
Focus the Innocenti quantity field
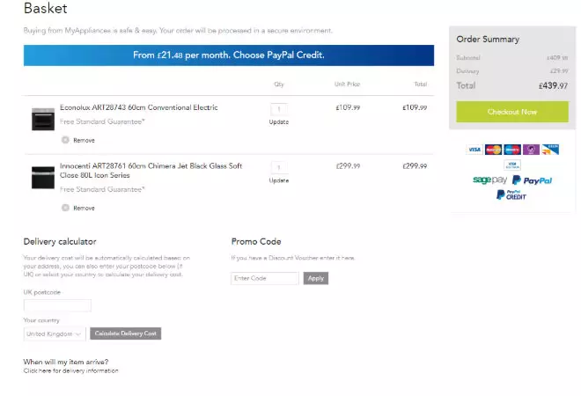coord(279,167)
